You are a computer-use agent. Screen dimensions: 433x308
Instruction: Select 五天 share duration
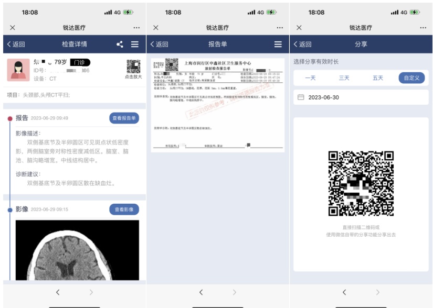point(378,78)
